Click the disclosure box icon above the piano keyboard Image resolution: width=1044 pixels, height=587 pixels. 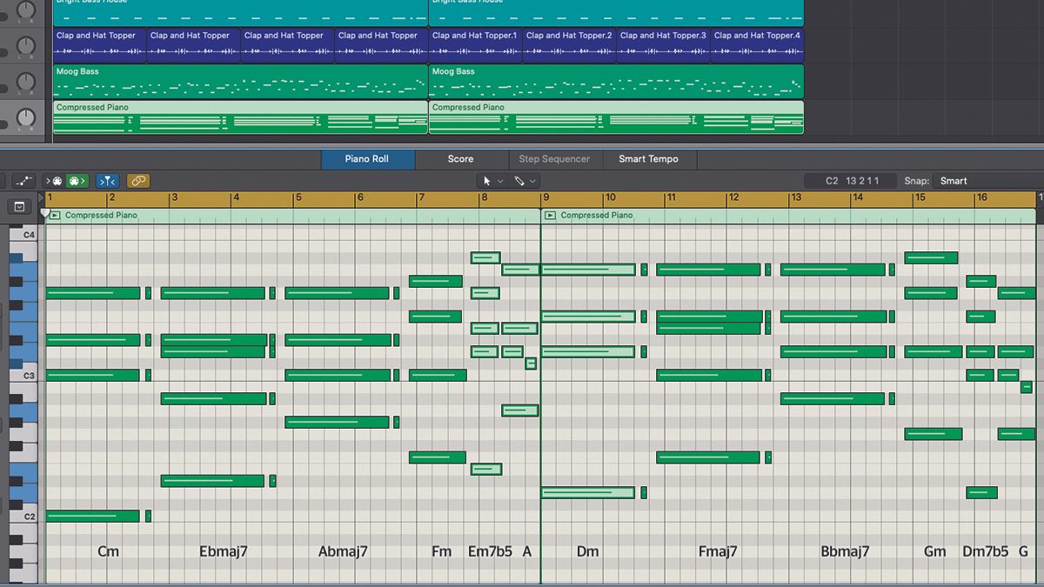[x=19, y=207]
